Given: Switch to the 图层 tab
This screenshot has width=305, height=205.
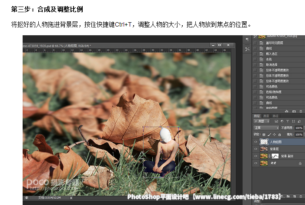Looking at the screenshot, I should [x=257, y=116].
